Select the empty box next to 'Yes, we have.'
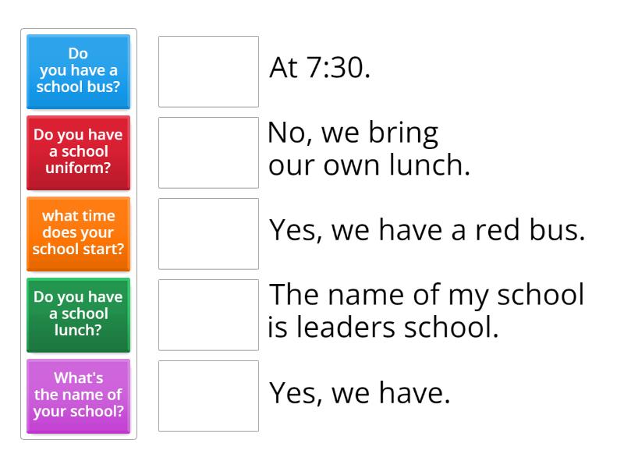Screen dimensions: 624x468 pos(208,396)
